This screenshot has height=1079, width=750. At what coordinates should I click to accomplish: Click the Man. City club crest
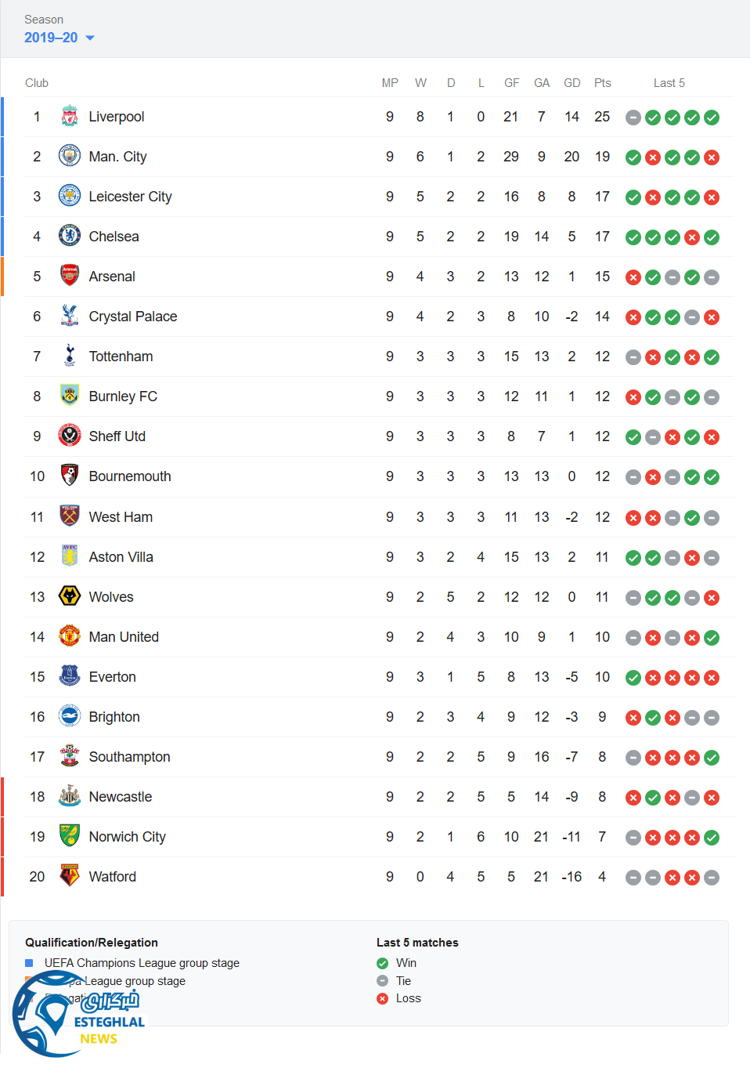click(x=70, y=157)
